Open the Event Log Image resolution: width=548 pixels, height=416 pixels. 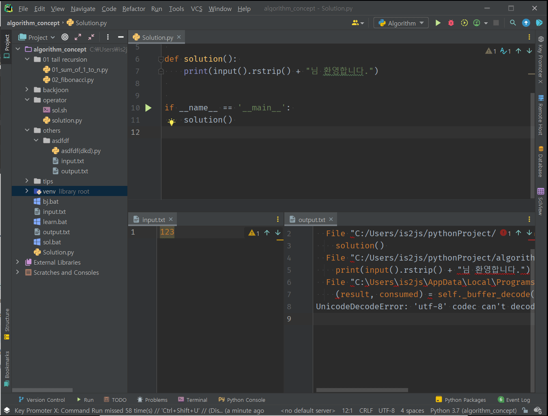click(x=514, y=400)
